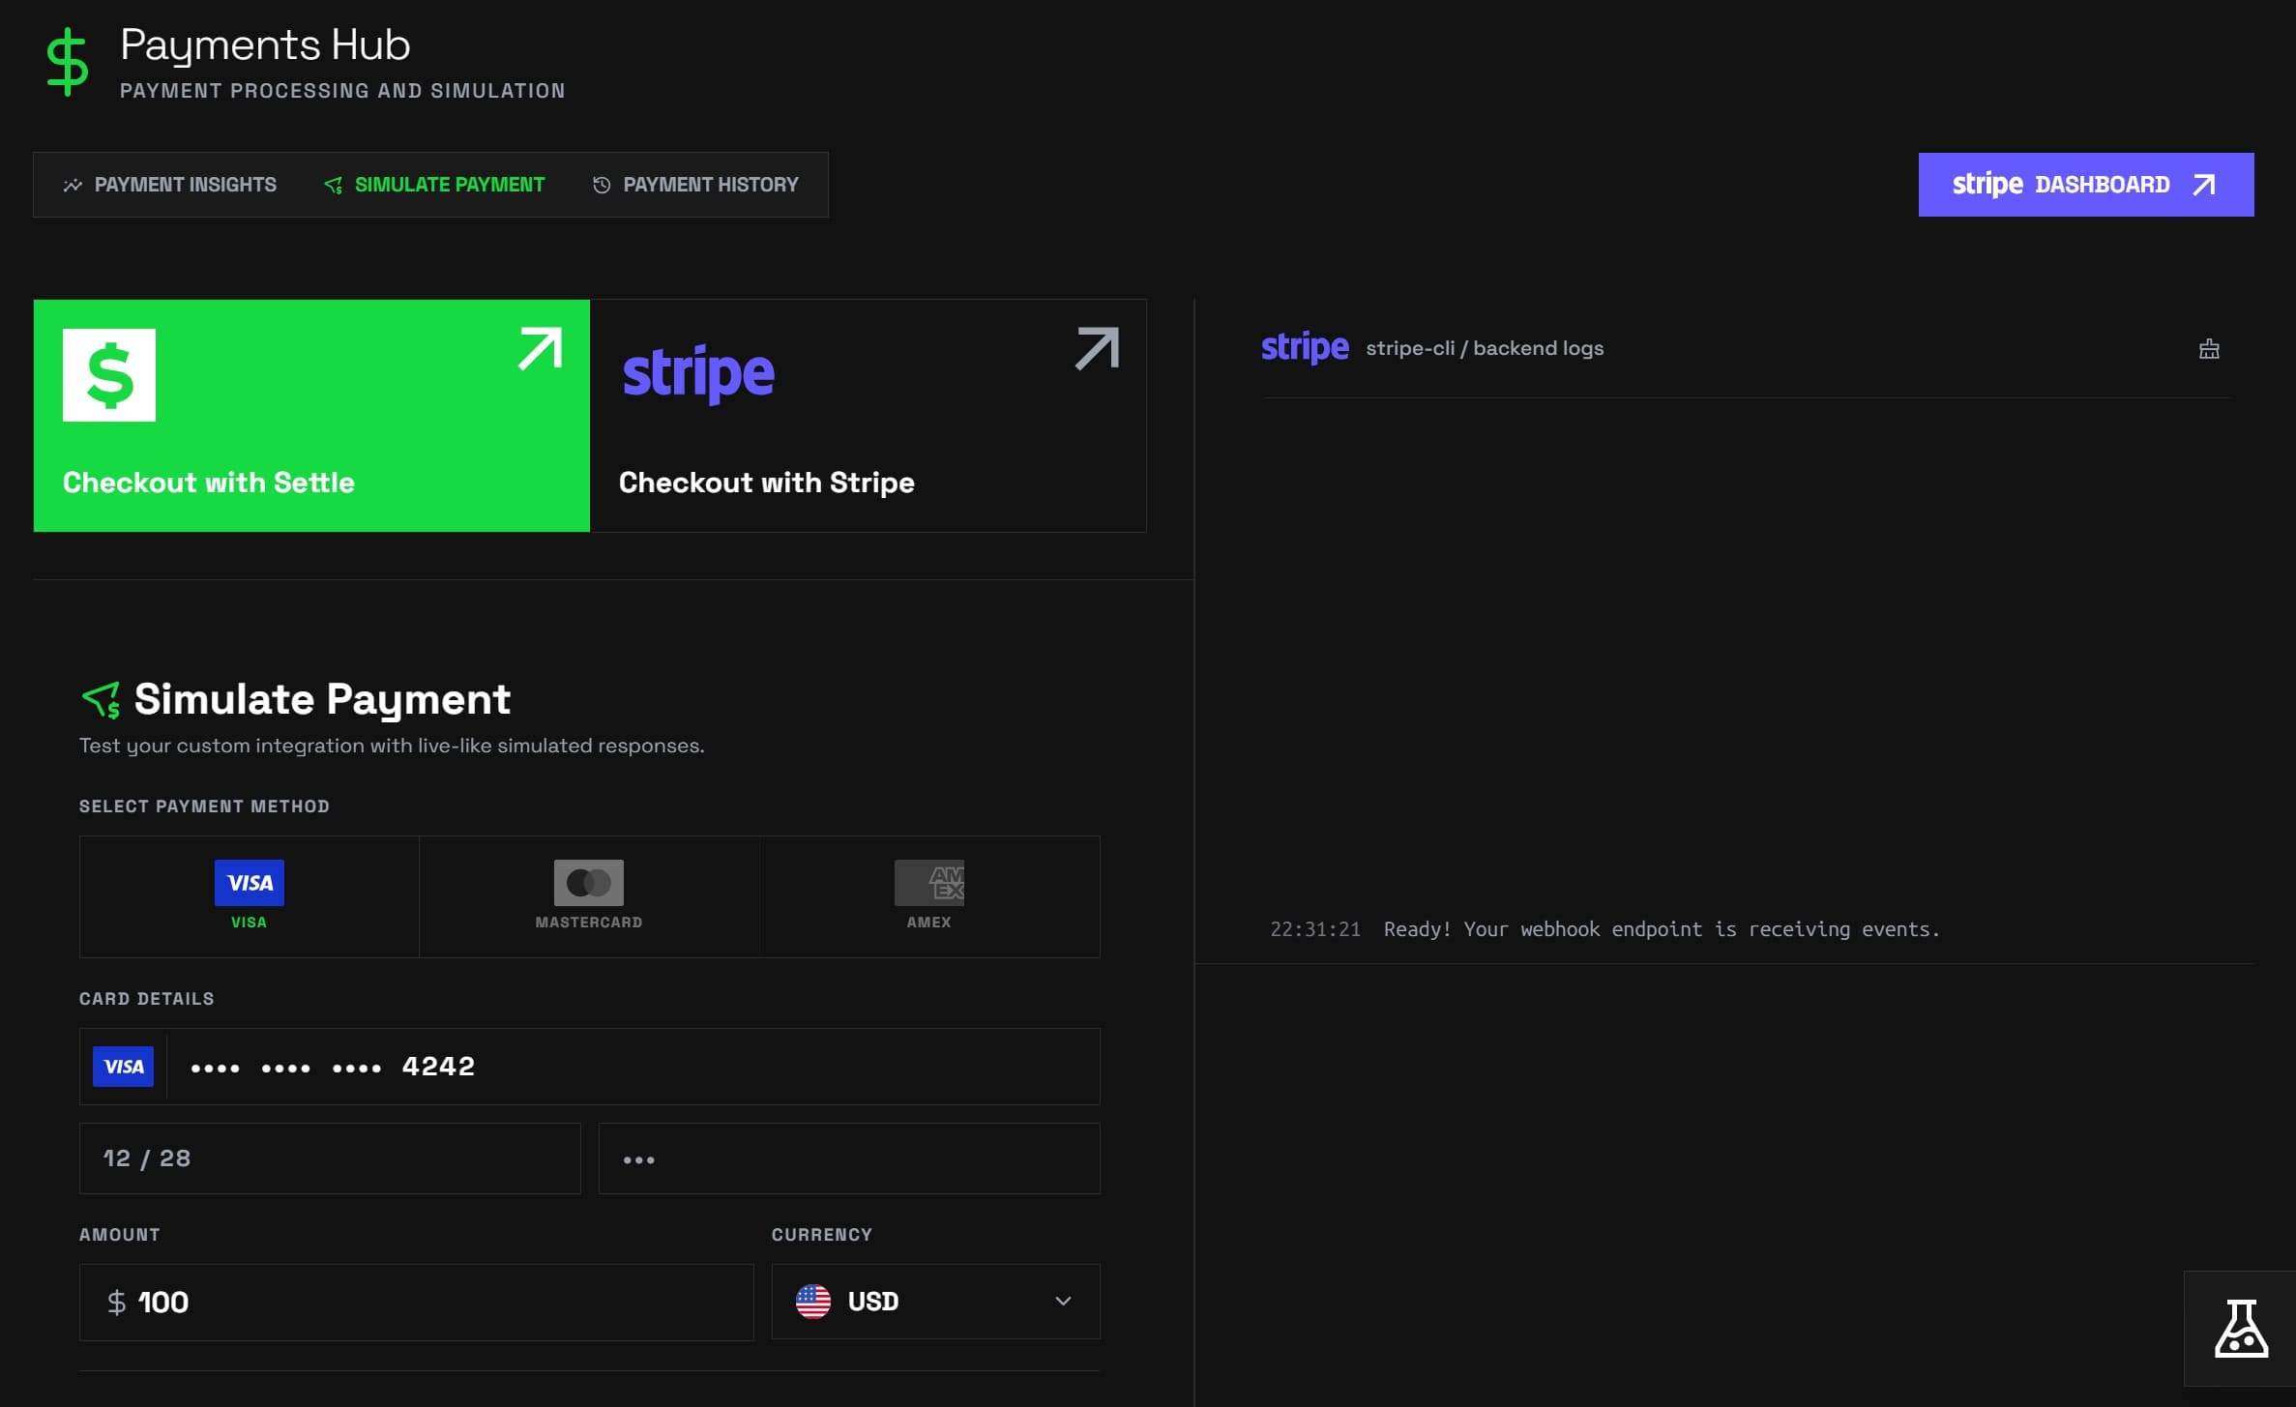The height and width of the screenshot is (1407, 2296).
Task: Click the US flag icon in currency selector
Action: [x=813, y=1302]
